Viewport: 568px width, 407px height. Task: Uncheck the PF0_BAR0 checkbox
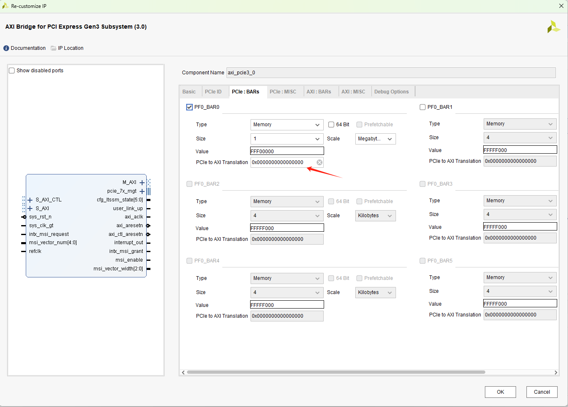pyautogui.click(x=189, y=107)
